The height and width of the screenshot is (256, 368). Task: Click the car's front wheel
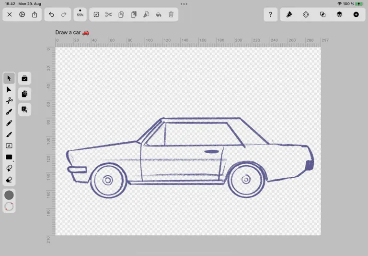pos(108,180)
